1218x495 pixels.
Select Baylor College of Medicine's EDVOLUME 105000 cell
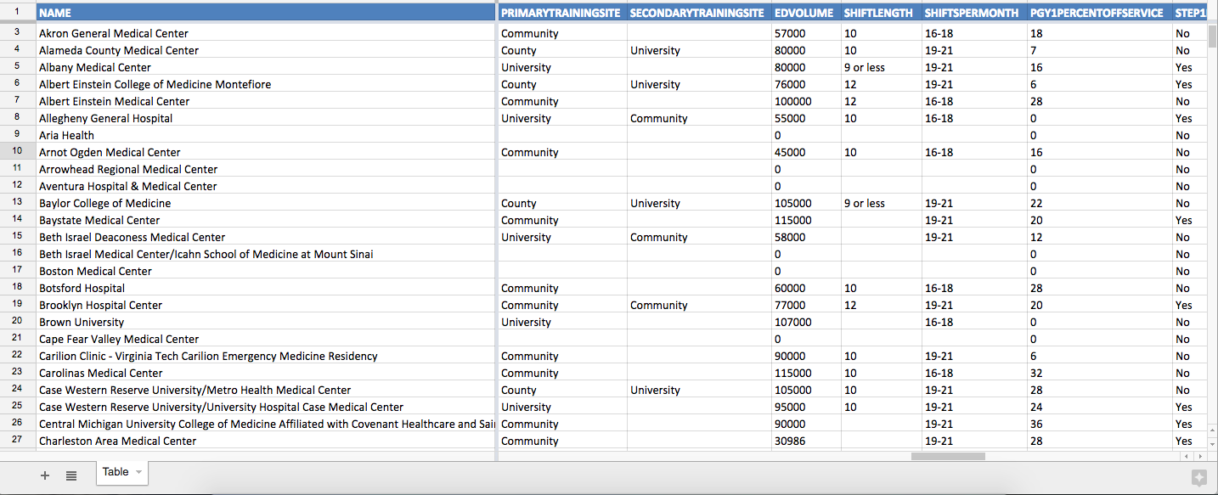[804, 203]
